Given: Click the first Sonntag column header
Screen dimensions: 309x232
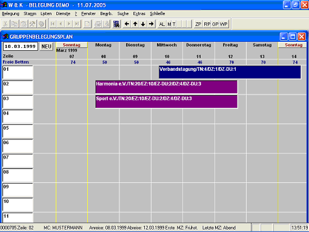Looking at the screenshot, I should click(71, 45).
